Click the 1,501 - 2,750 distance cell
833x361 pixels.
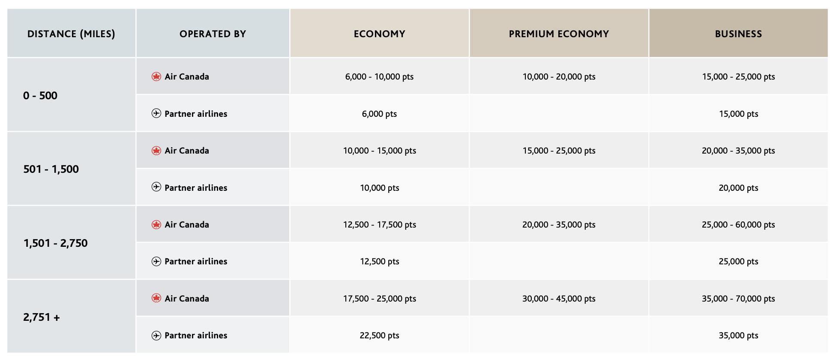click(x=55, y=243)
